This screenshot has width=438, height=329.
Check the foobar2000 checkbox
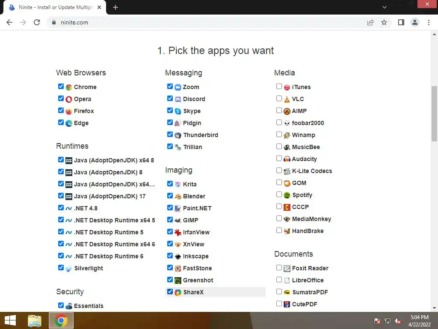(279, 123)
